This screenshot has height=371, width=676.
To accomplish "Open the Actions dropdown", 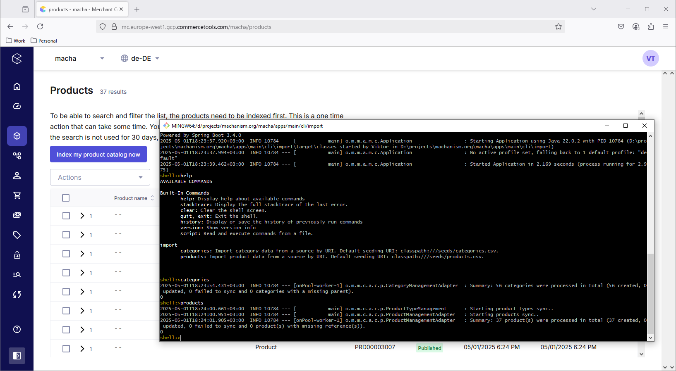I will (x=100, y=177).
